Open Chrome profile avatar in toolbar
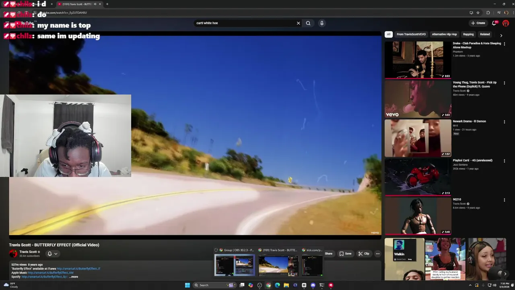This screenshot has height=290, width=515. point(506,12)
